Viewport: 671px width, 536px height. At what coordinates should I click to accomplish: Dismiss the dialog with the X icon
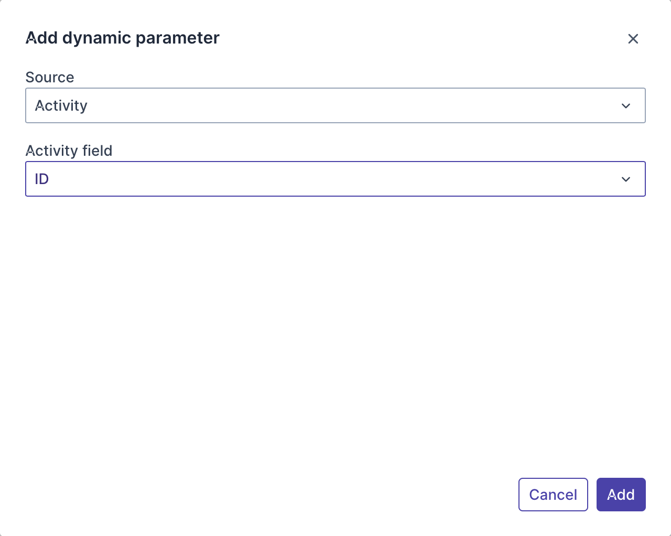(x=633, y=39)
